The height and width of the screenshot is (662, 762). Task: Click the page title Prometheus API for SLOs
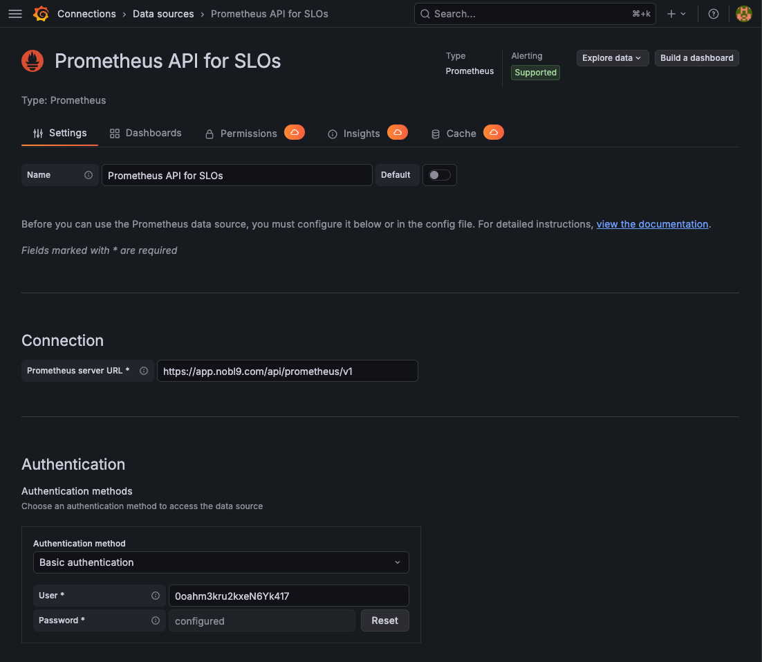pyautogui.click(x=167, y=61)
